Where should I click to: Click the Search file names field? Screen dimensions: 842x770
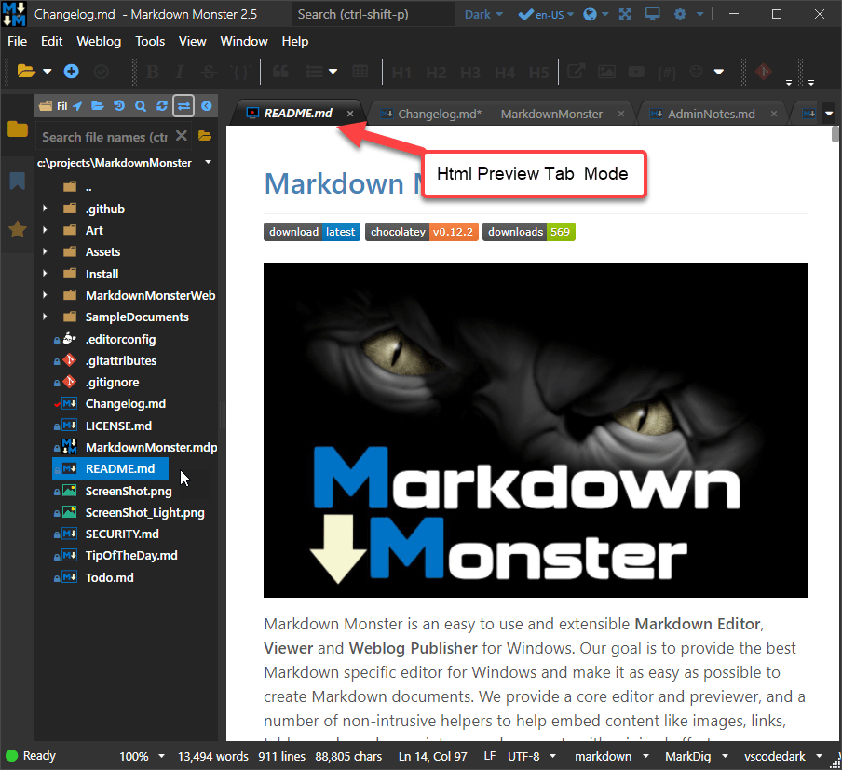click(104, 137)
